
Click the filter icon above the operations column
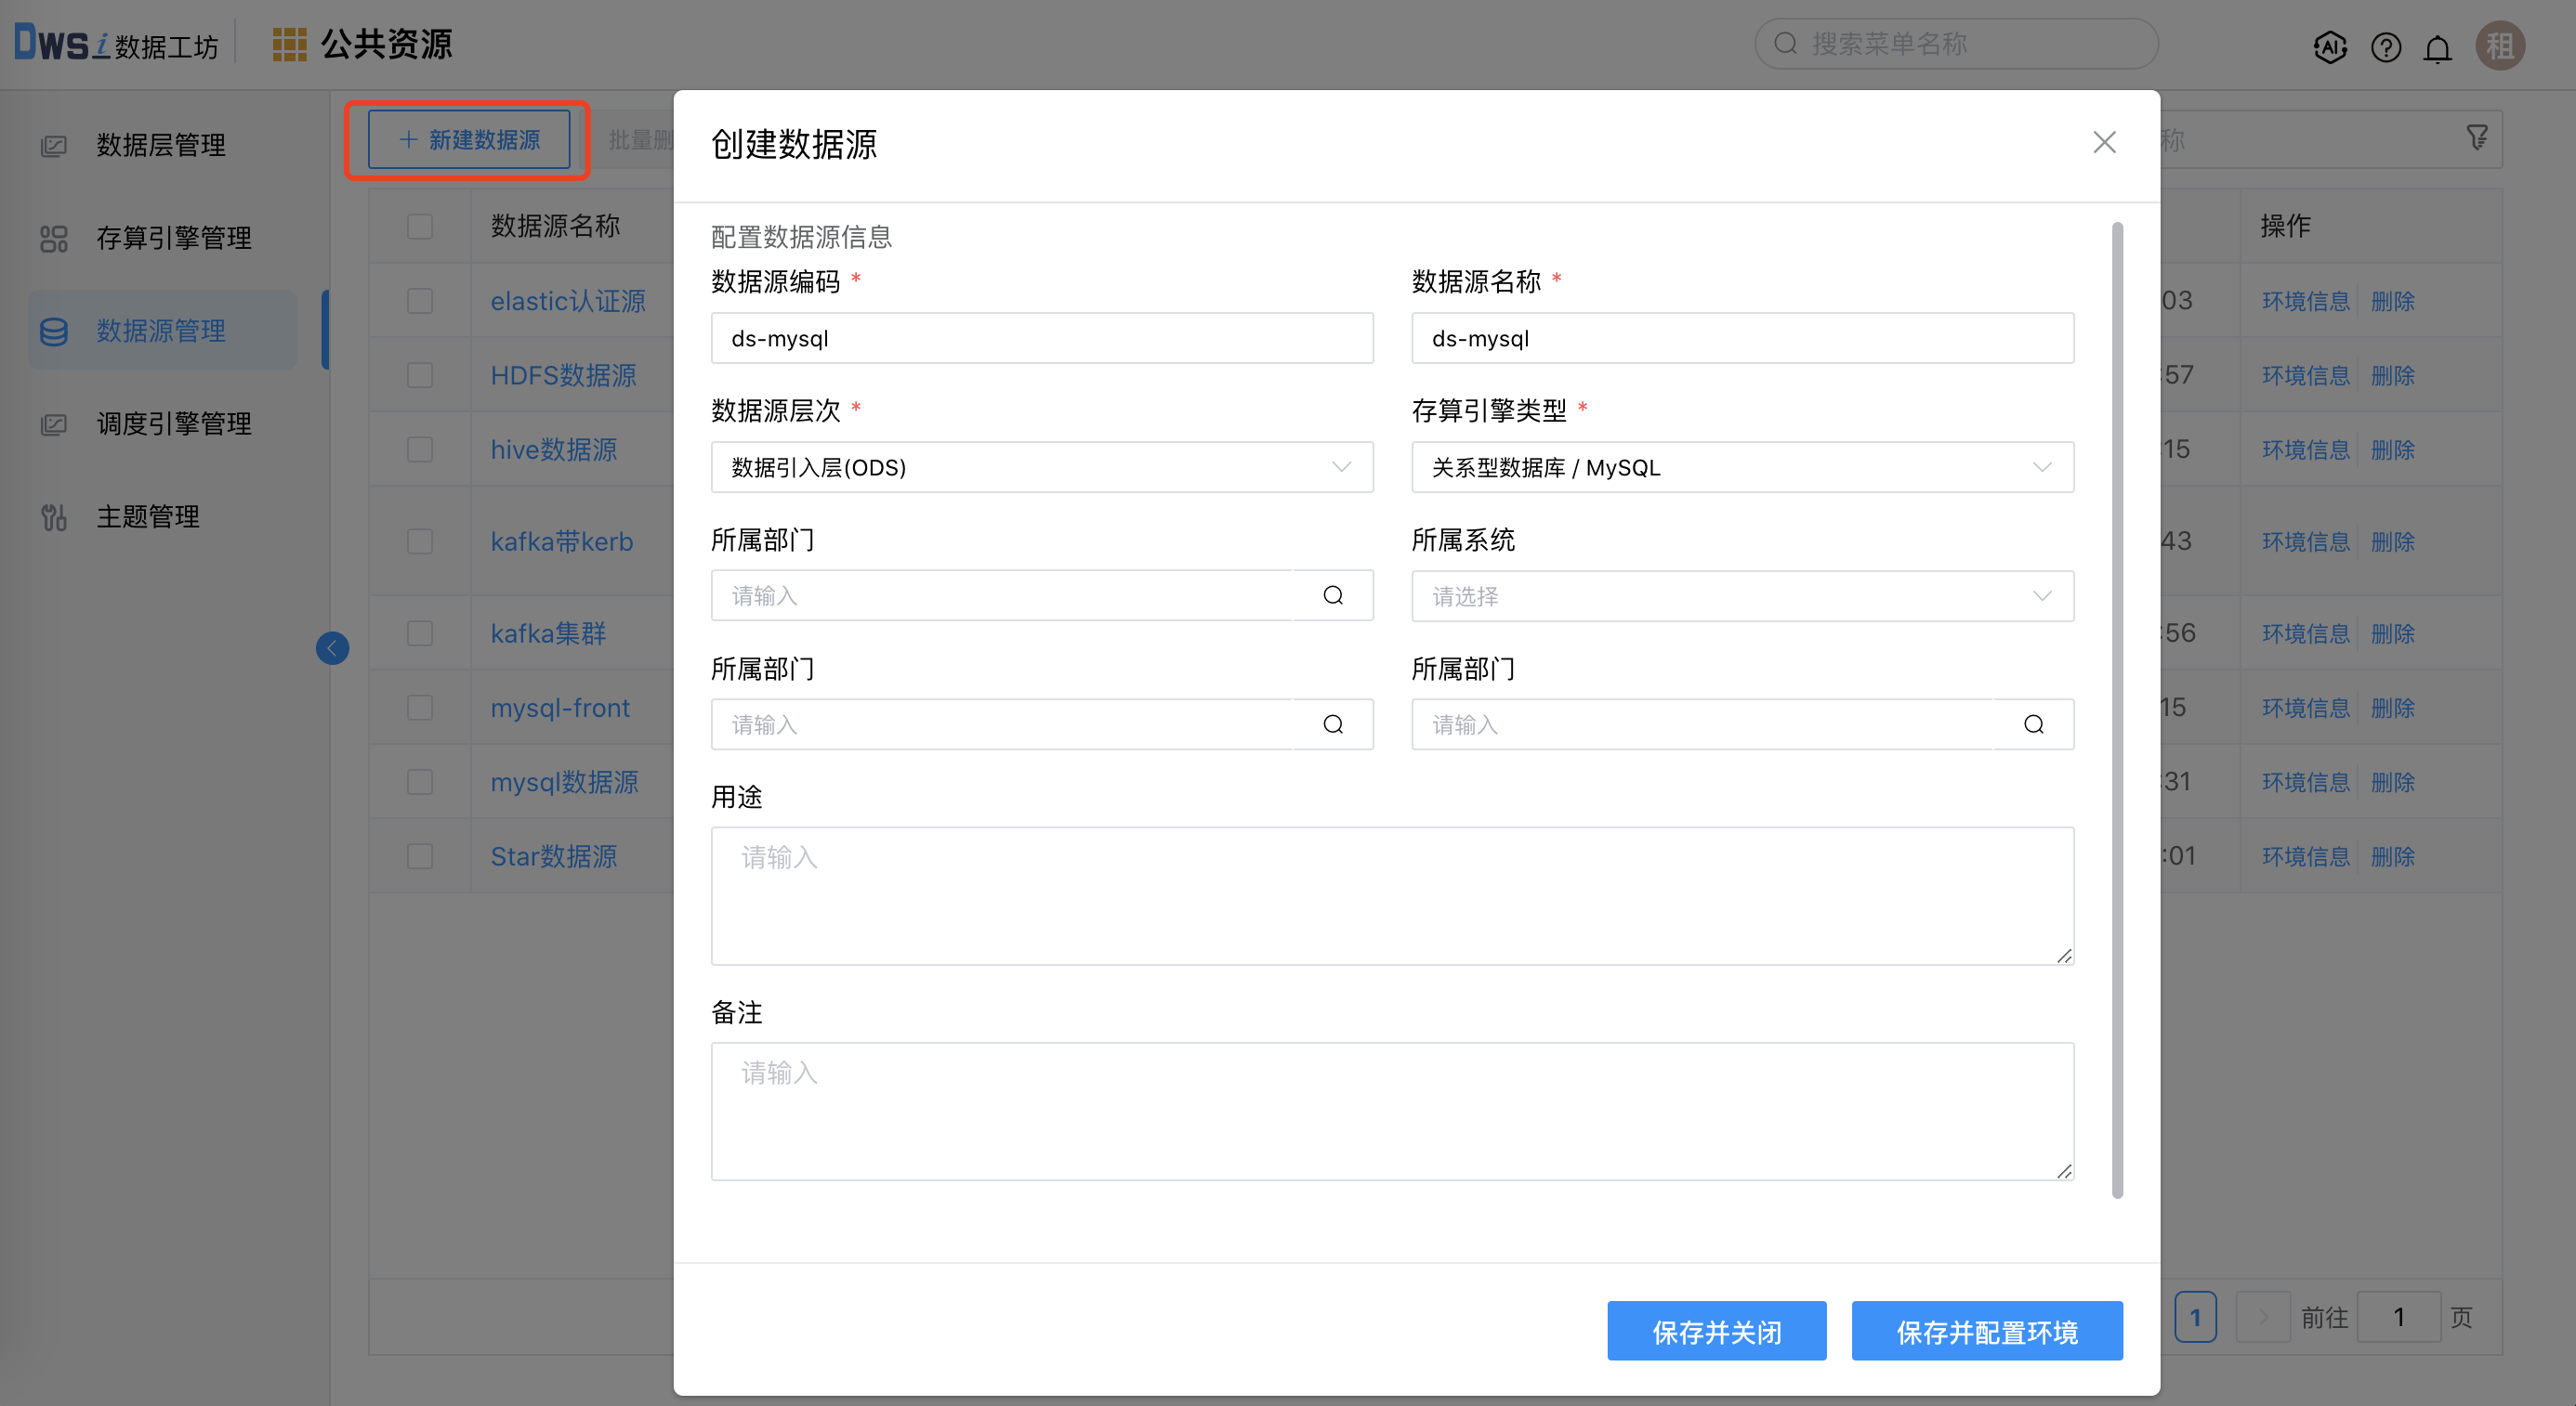(x=2477, y=137)
